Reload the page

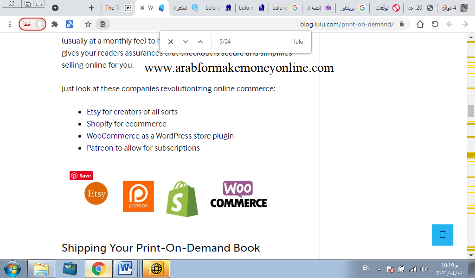click(435, 24)
